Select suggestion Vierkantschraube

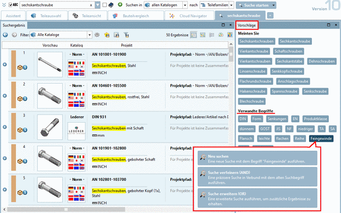pos(254,51)
